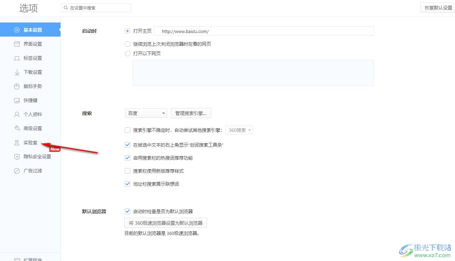Open 360搜索 fallback engine dropdown
The image size is (455, 261).
pos(239,130)
